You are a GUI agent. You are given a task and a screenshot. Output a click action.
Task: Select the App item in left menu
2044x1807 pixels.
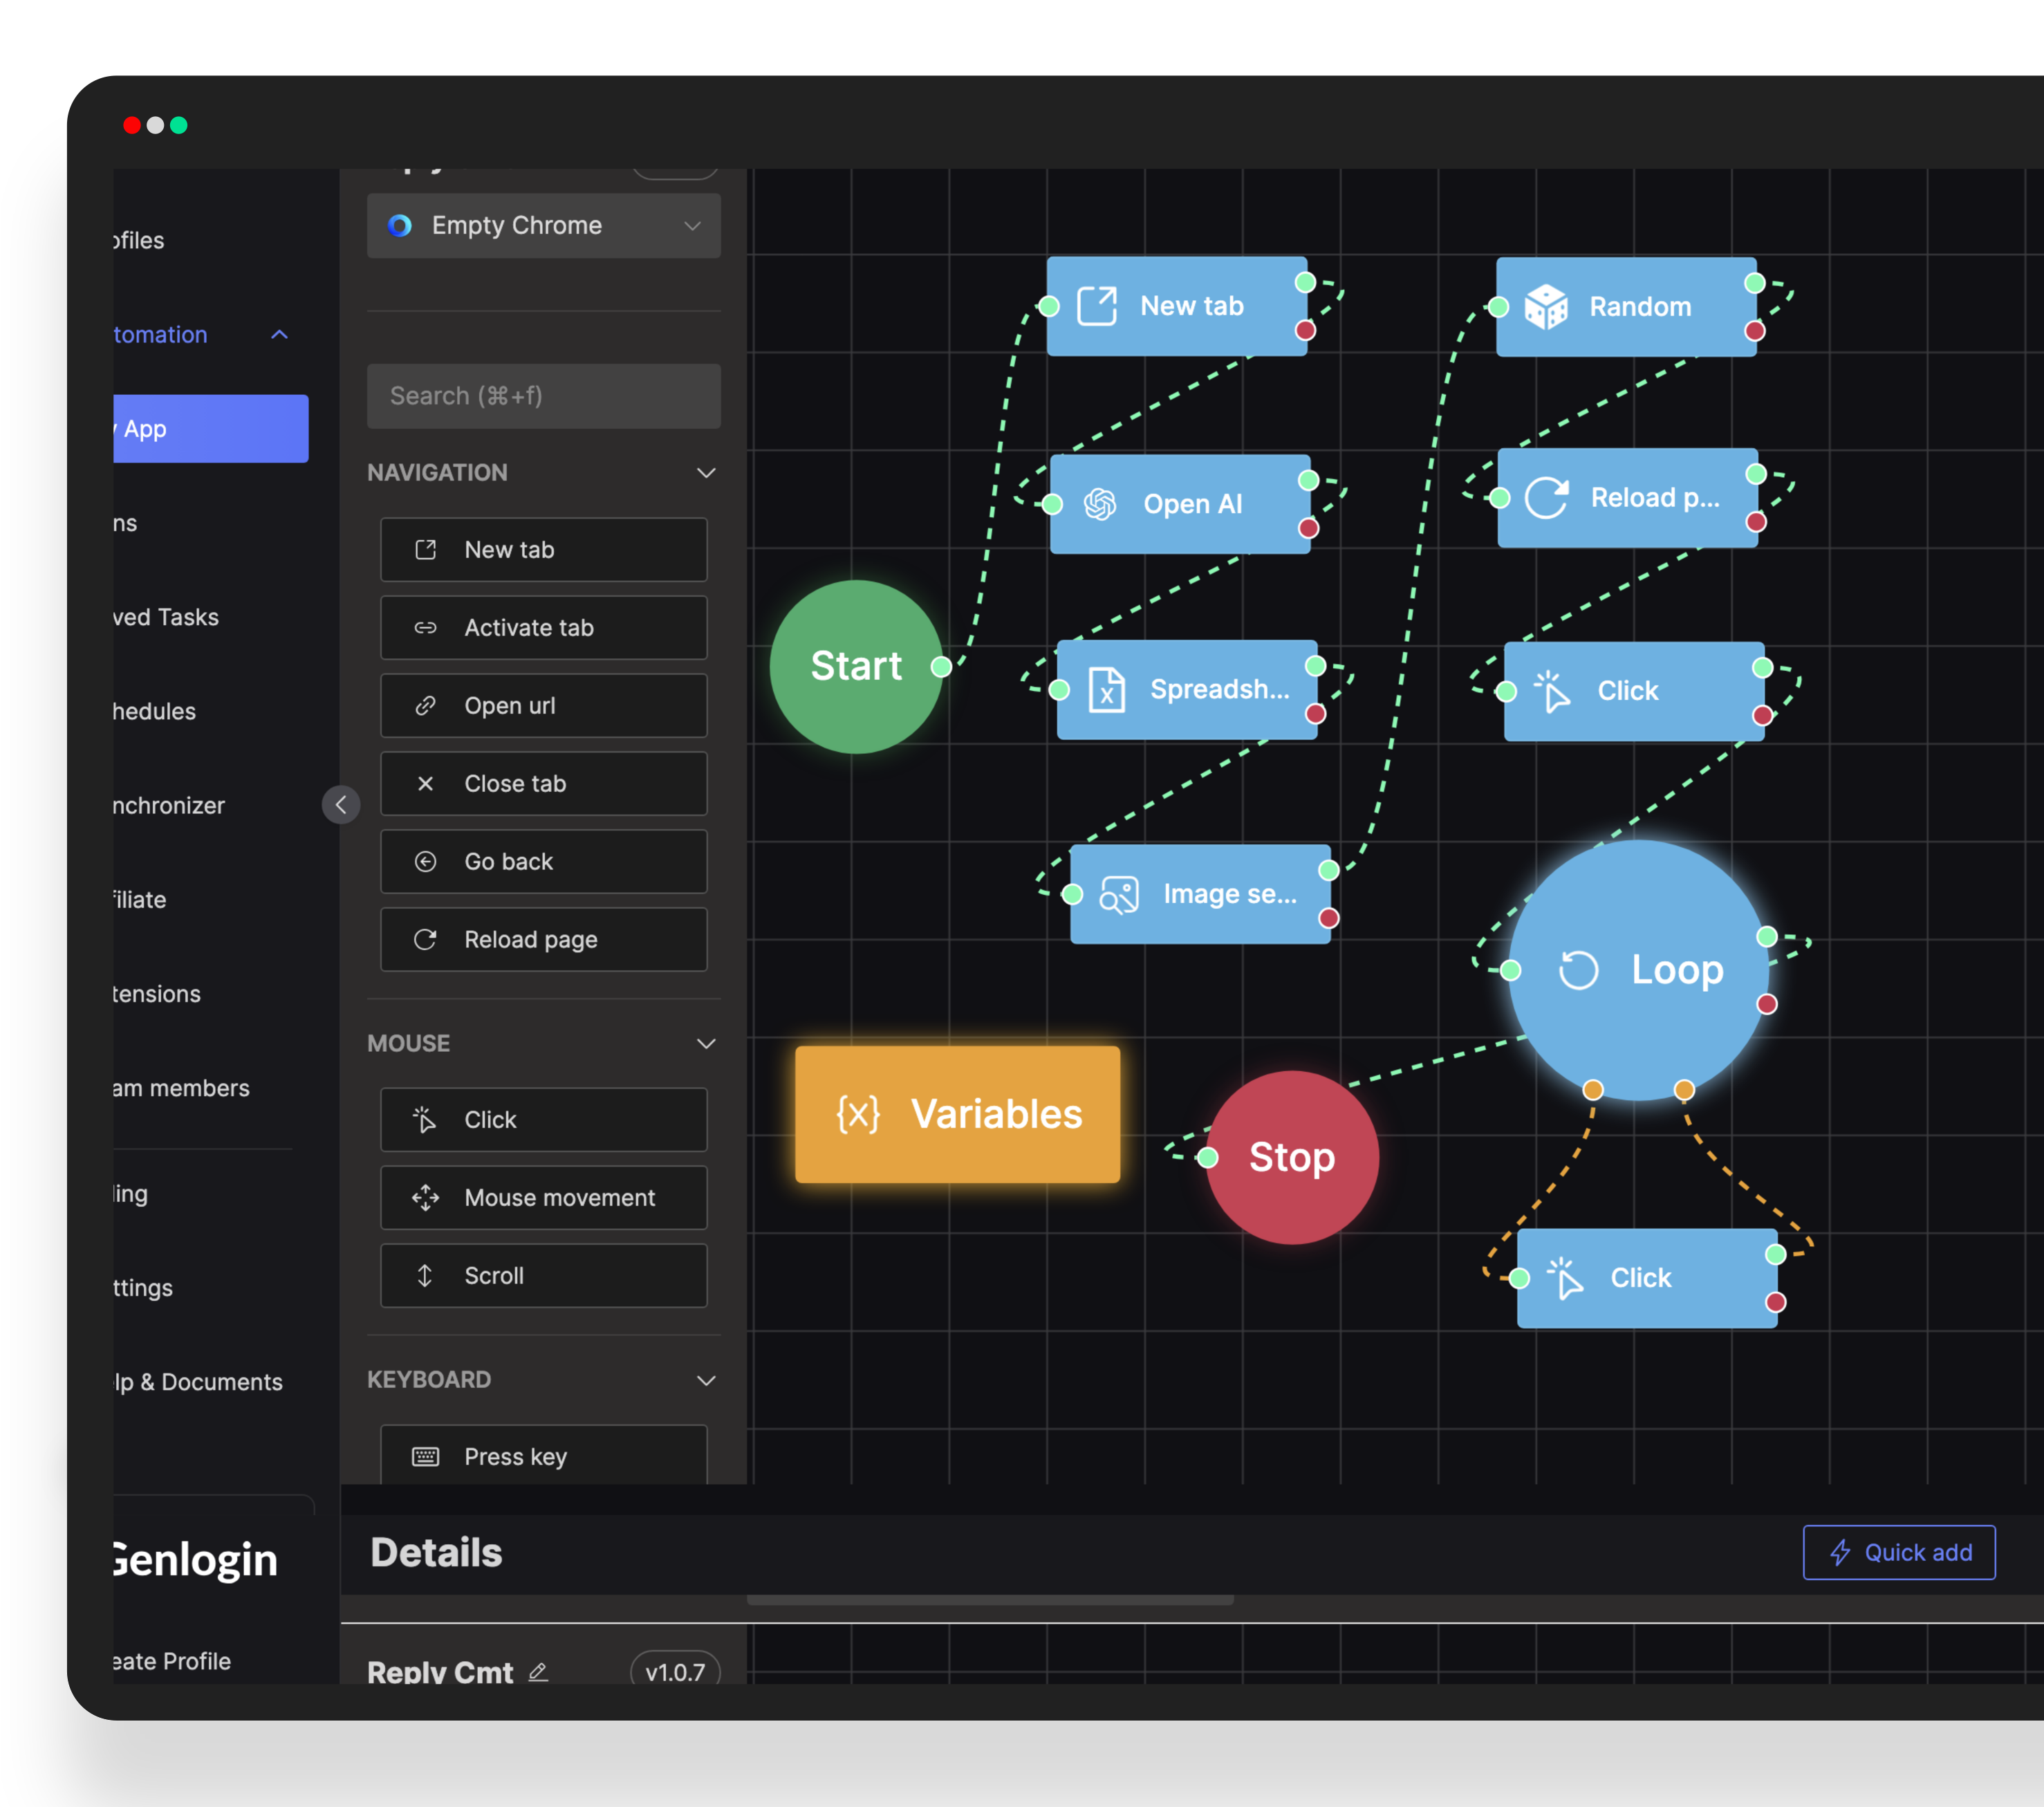click(211, 429)
